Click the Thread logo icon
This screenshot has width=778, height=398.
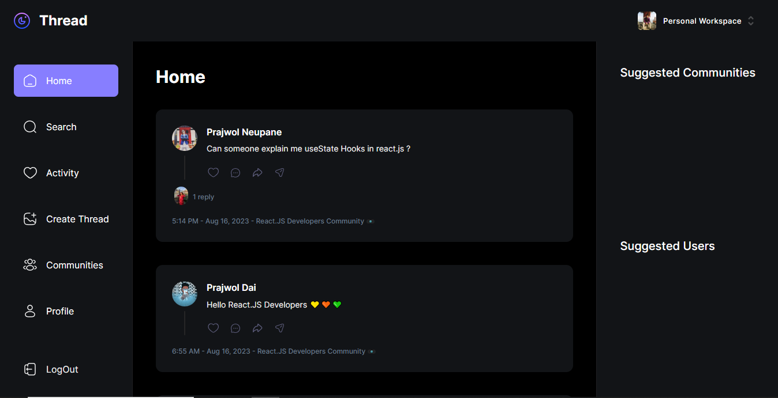22,21
